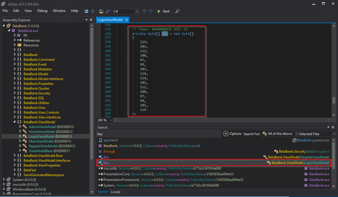Select app.baml search result

(x=110, y=140)
